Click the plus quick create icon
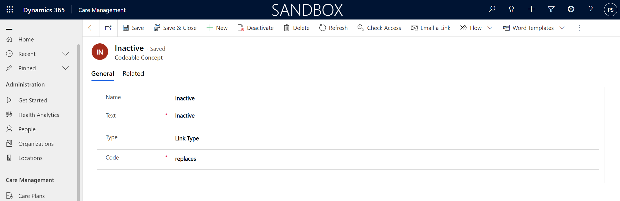 click(x=531, y=10)
